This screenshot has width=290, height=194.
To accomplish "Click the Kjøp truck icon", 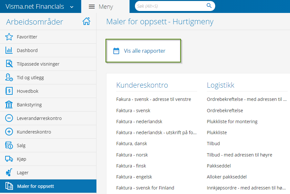I will pos(9,159).
